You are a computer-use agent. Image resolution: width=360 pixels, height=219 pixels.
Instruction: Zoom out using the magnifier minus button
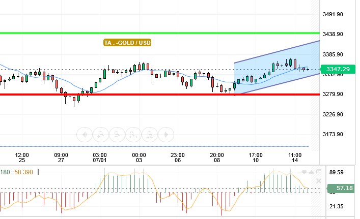click(x=117, y=135)
